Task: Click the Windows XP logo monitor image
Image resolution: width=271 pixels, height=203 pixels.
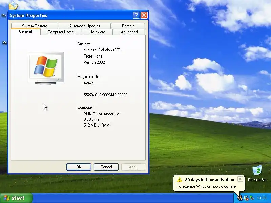Action: (46, 68)
